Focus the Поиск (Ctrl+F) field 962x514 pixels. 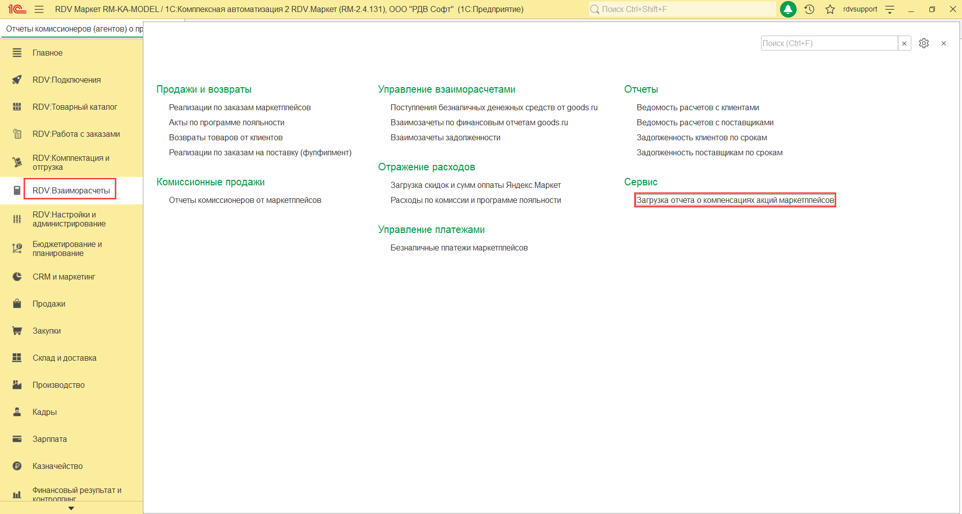point(829,43)
